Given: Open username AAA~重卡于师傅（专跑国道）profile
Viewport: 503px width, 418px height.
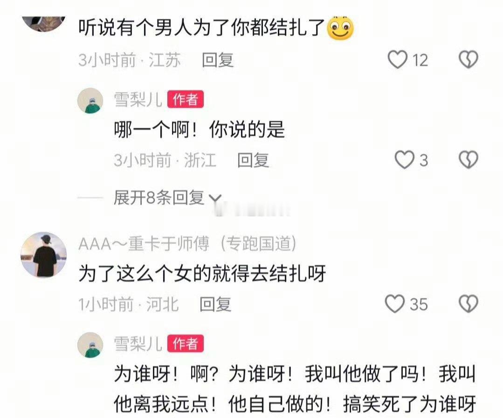Looking at the screenshot, I should click(x=187, y=244).
